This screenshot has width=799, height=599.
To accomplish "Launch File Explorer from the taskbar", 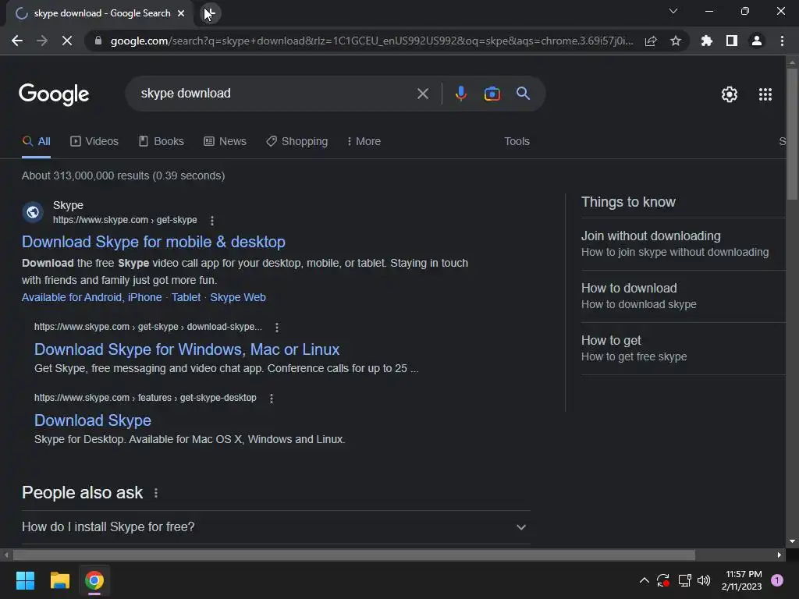I will [x=59, y=580].
